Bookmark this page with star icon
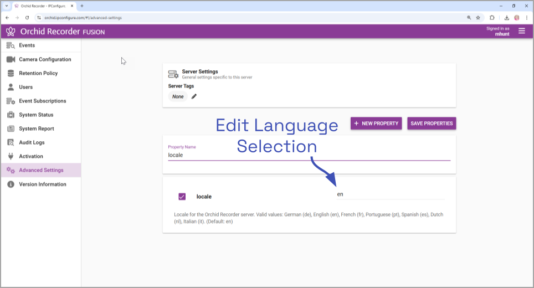 coord(478,18)
